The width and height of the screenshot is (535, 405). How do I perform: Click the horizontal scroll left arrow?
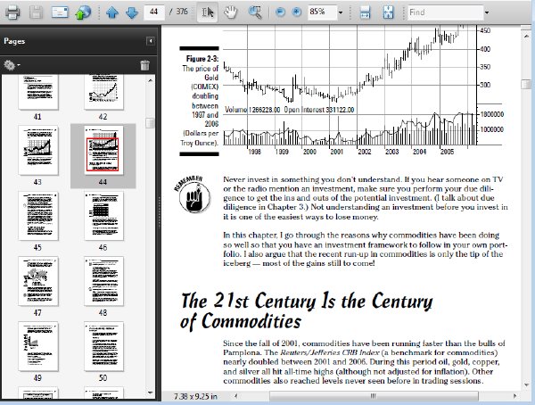(x=235, y=396)
